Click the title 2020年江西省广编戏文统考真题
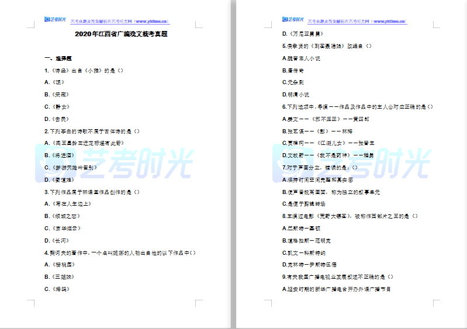 120,34
